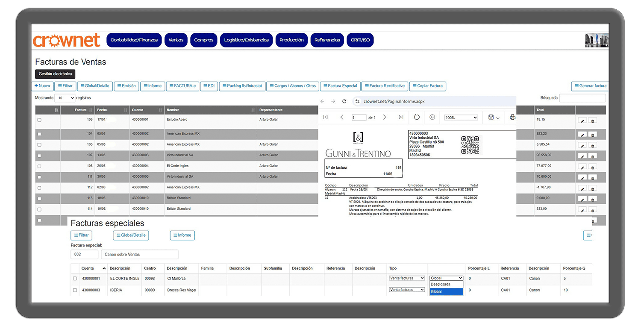
Task: Refresh the report with circular arrow icon
Action: point(417,117)
